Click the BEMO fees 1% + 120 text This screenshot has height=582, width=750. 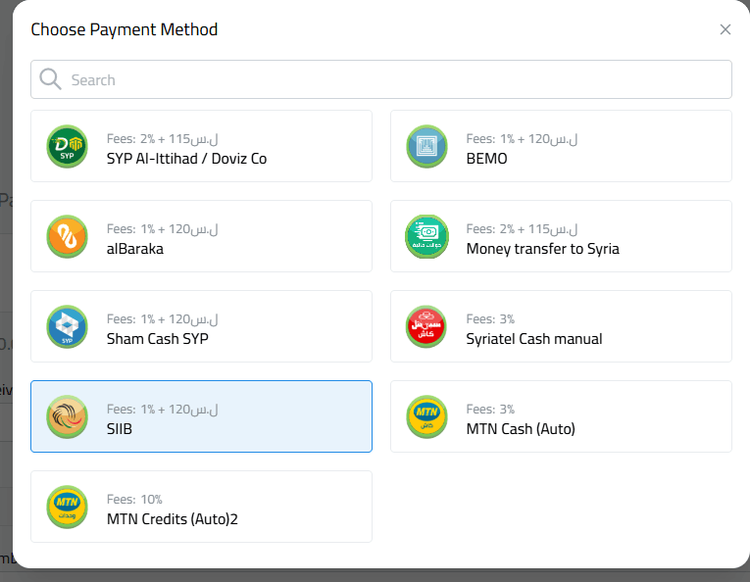click(x=522, y=139)
